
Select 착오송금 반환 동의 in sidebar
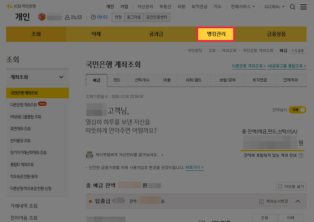pos(24,177)
